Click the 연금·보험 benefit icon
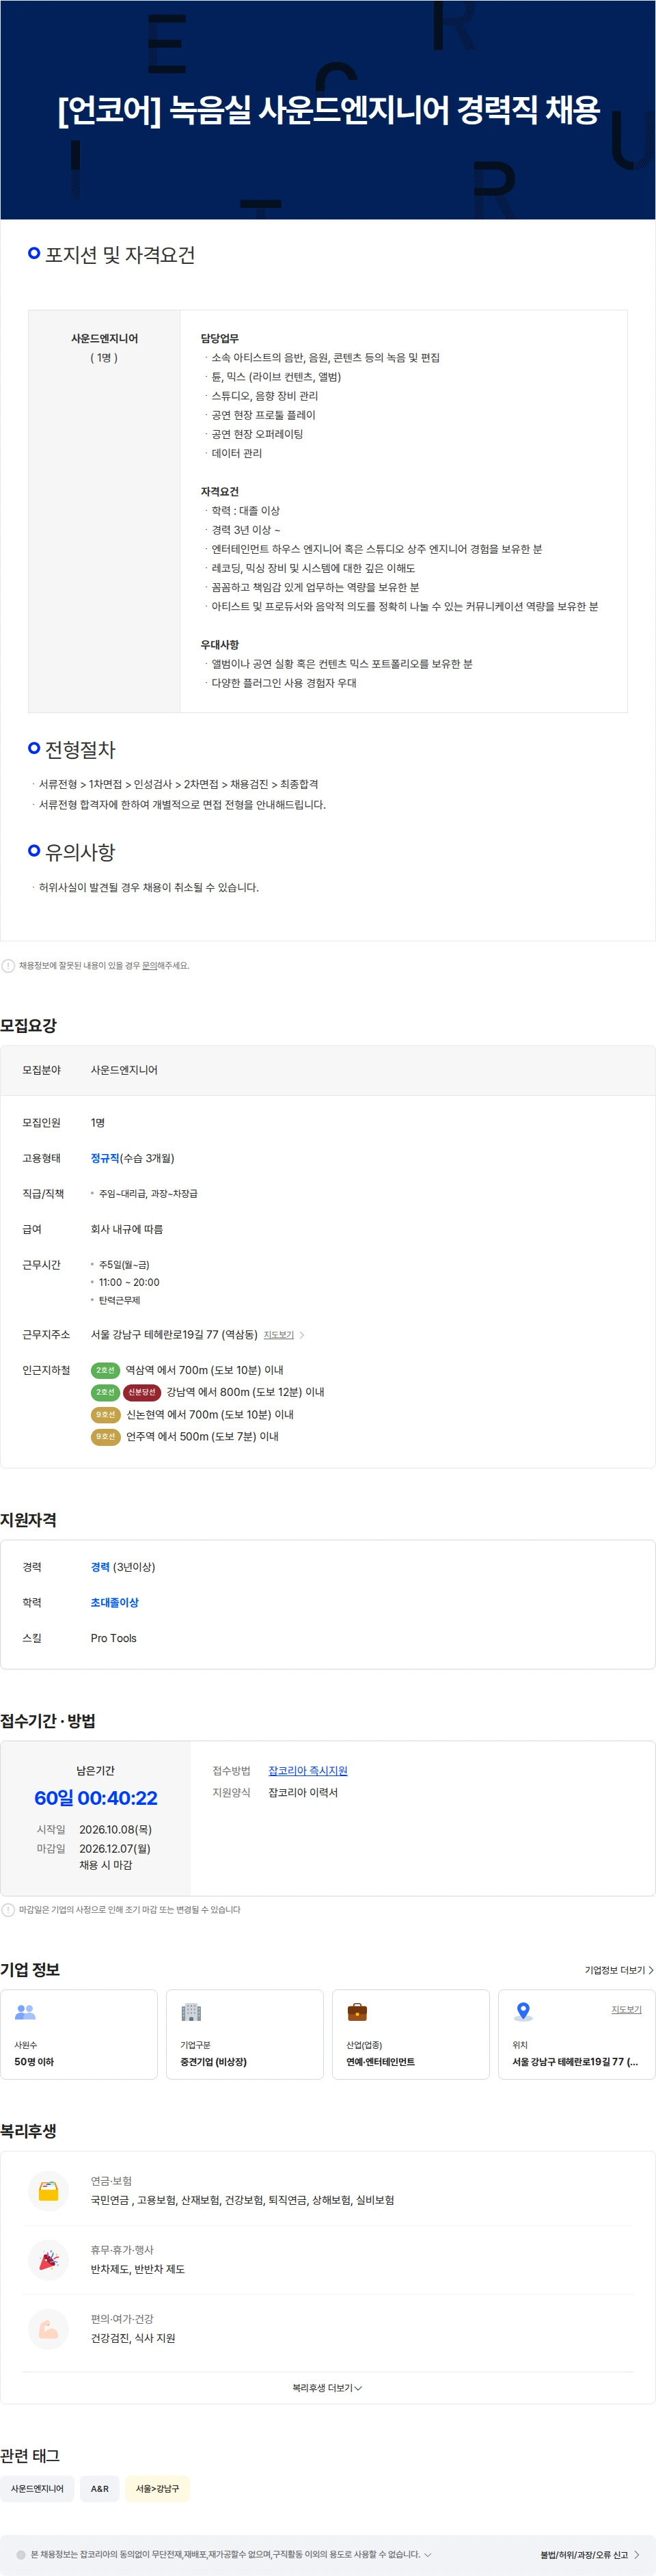The image size is (656, 2576). tap(48, 2191)
